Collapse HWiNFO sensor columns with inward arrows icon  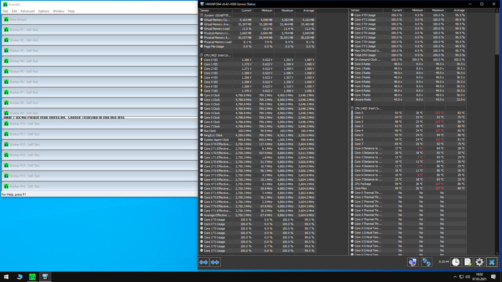[215, 262]
